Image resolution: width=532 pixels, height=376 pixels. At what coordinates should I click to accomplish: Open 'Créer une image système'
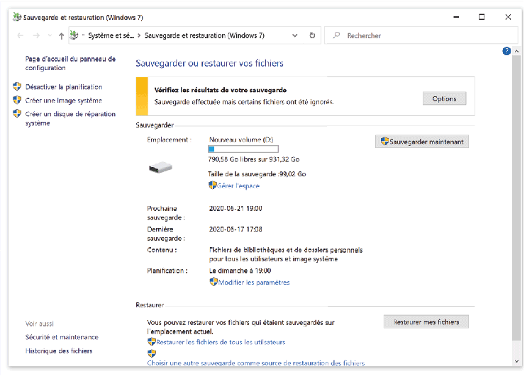[x=63, y=101]
